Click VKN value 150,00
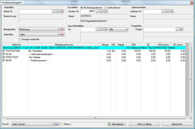This screenshot has width=195, height=129. pos(137,51)
